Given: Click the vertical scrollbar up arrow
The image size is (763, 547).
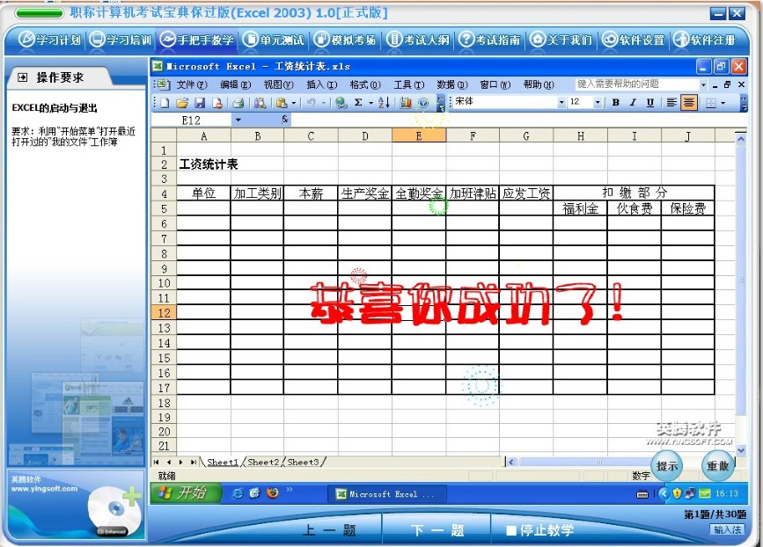Looking at the screenshot, I should click(741, 140).
